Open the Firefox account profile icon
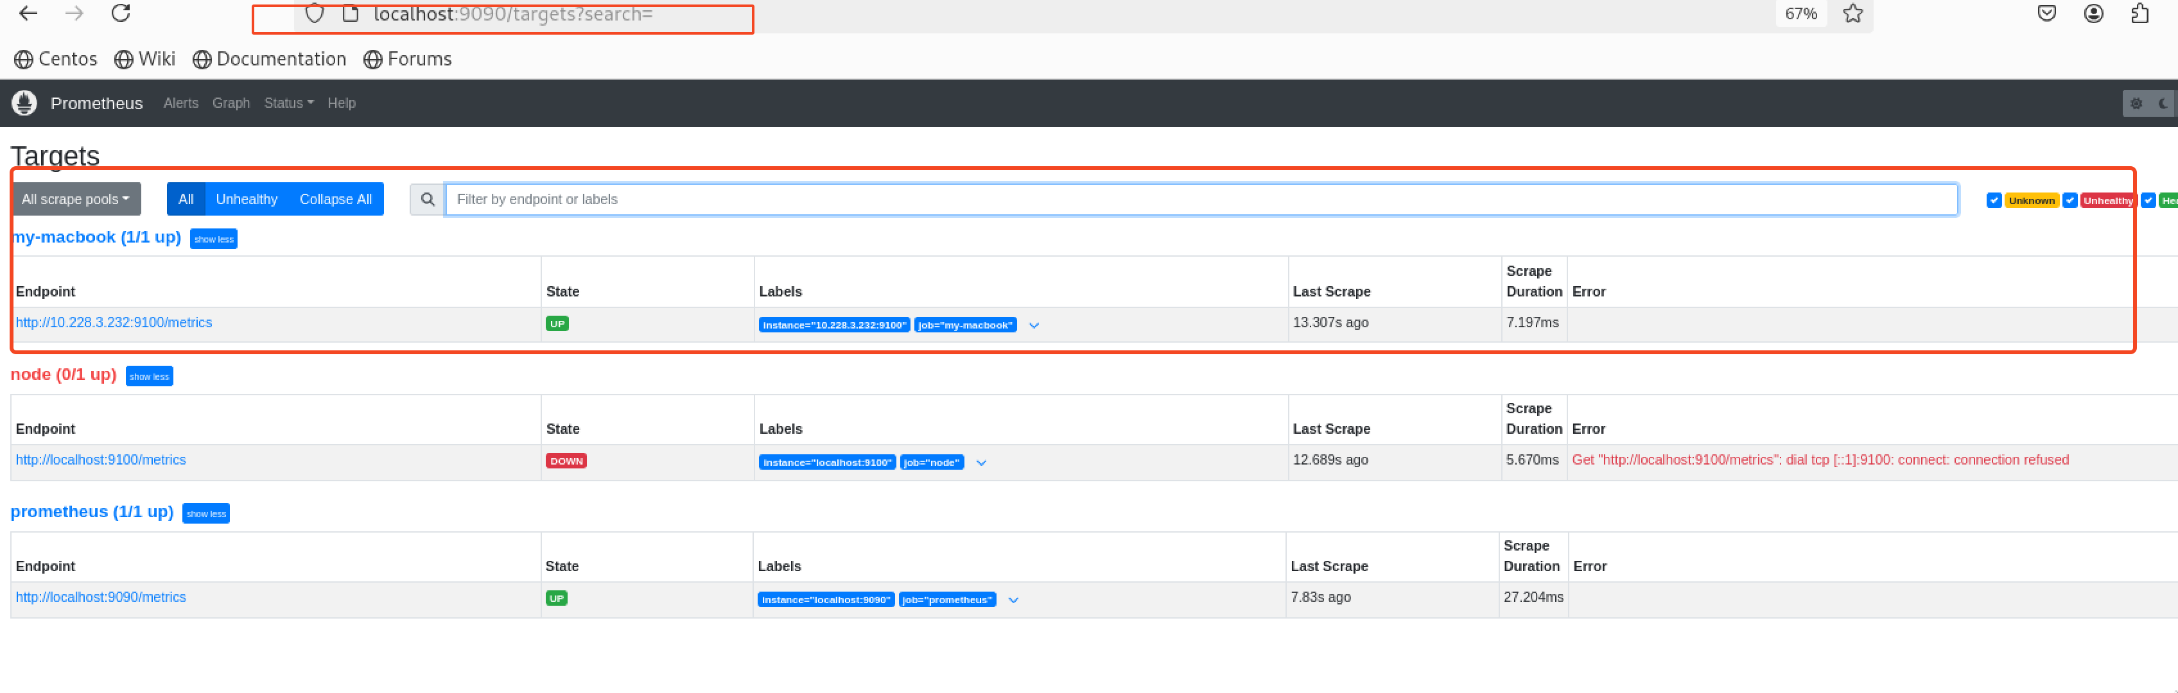2178x693 pixels. point(2093,13)
